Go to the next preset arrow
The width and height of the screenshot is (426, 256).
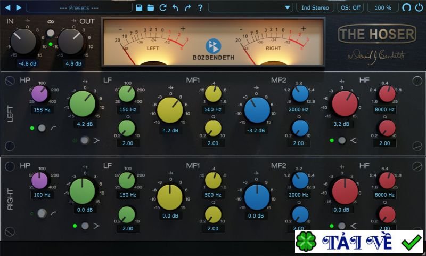pyautogui.click(x=19, y=7)
